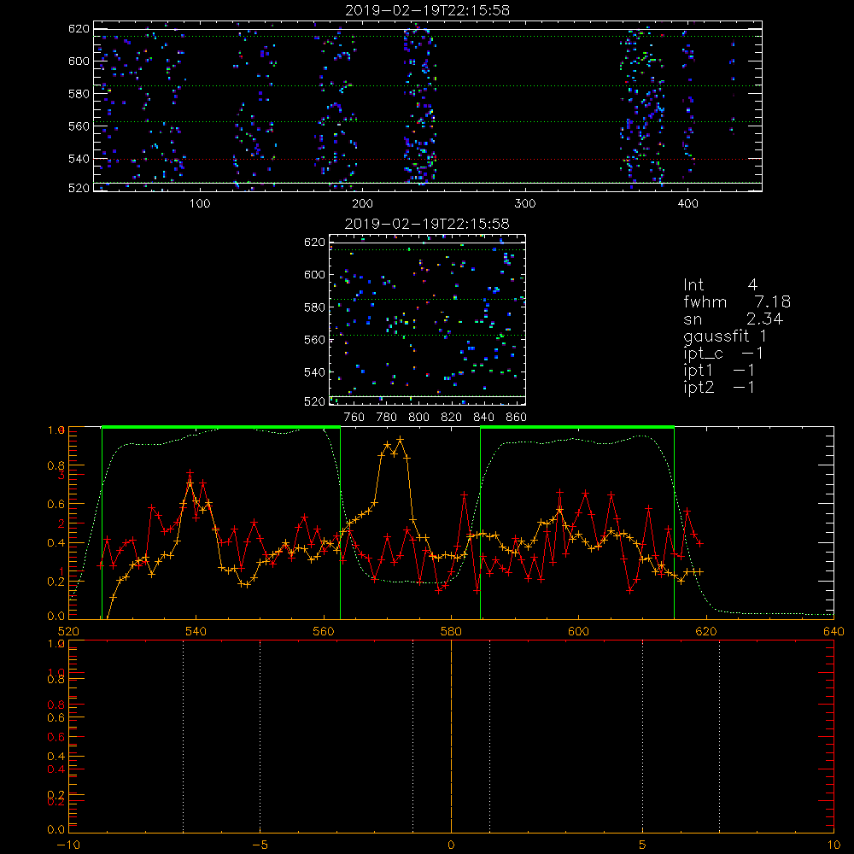Click x-axis label 300 on top plot
Screen dimensions: 854x854
[x=525, y=204]
